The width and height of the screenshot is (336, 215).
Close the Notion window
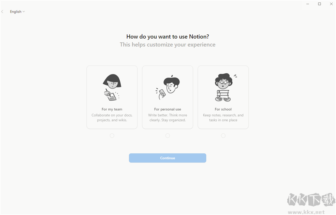point(331,4)
